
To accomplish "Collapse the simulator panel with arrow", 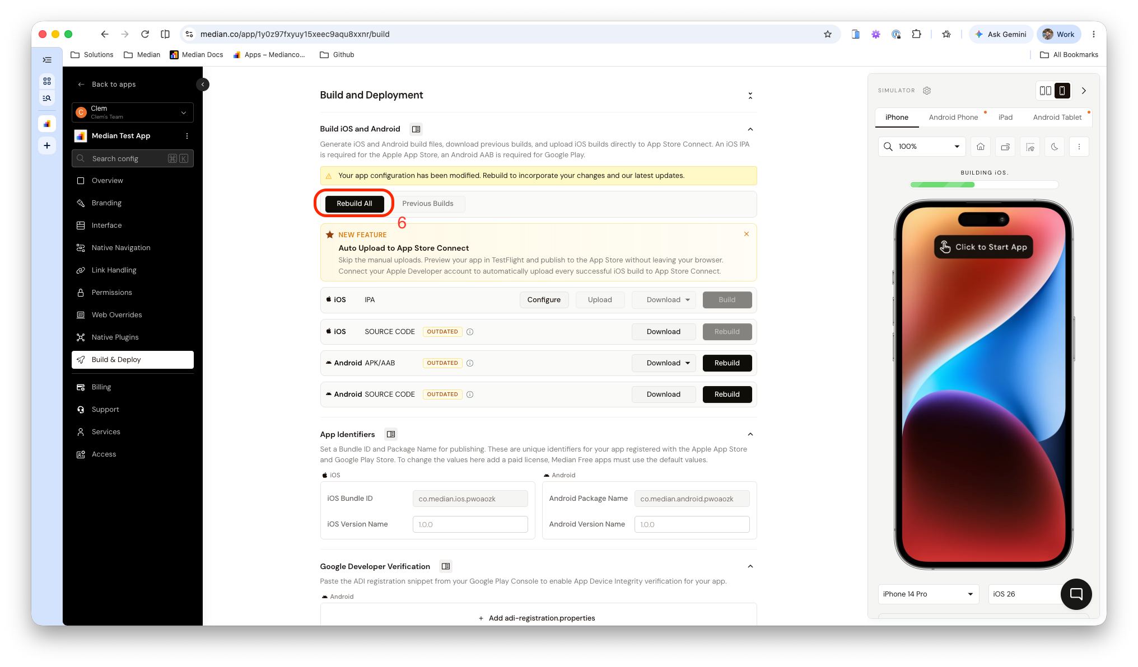I will (x=1084, y=91).
